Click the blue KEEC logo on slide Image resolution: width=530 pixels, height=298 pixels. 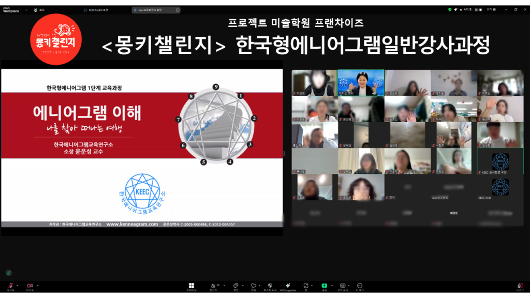(142, 193)
